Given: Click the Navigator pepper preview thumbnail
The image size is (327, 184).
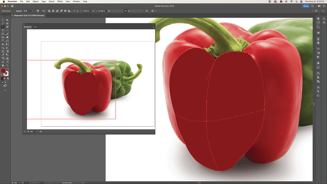Looking at the screenshot, I should 90,79.
